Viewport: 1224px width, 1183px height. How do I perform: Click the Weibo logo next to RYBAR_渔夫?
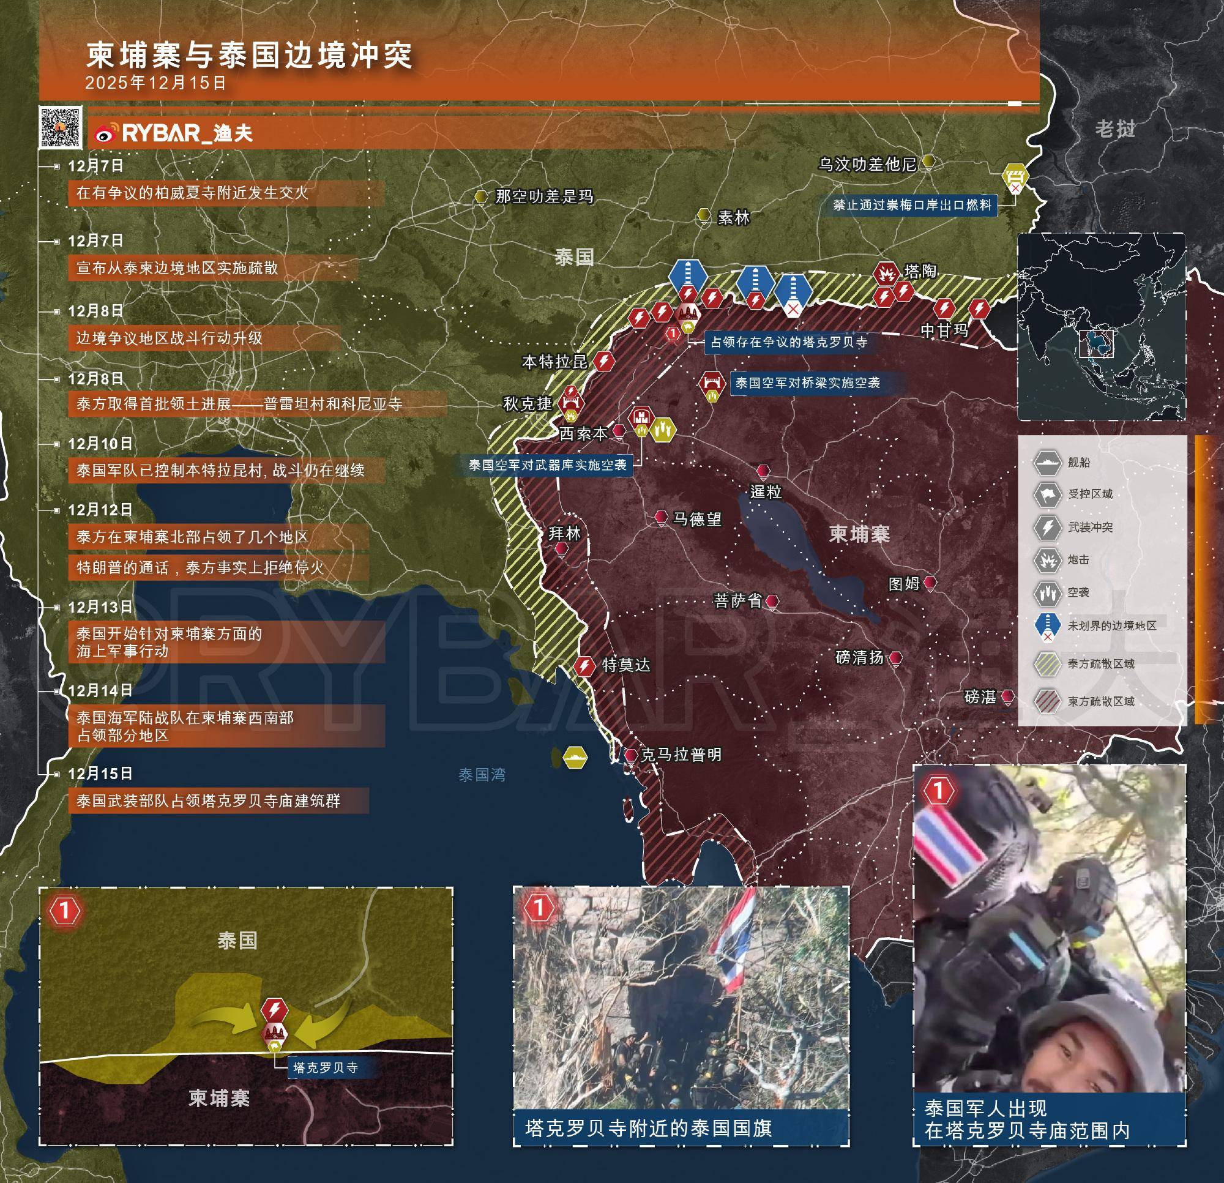pos(105,133)
